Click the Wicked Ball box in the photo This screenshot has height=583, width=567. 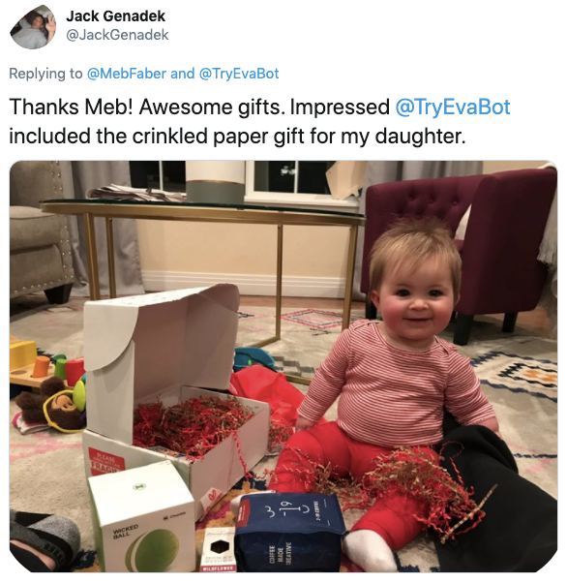143,517
